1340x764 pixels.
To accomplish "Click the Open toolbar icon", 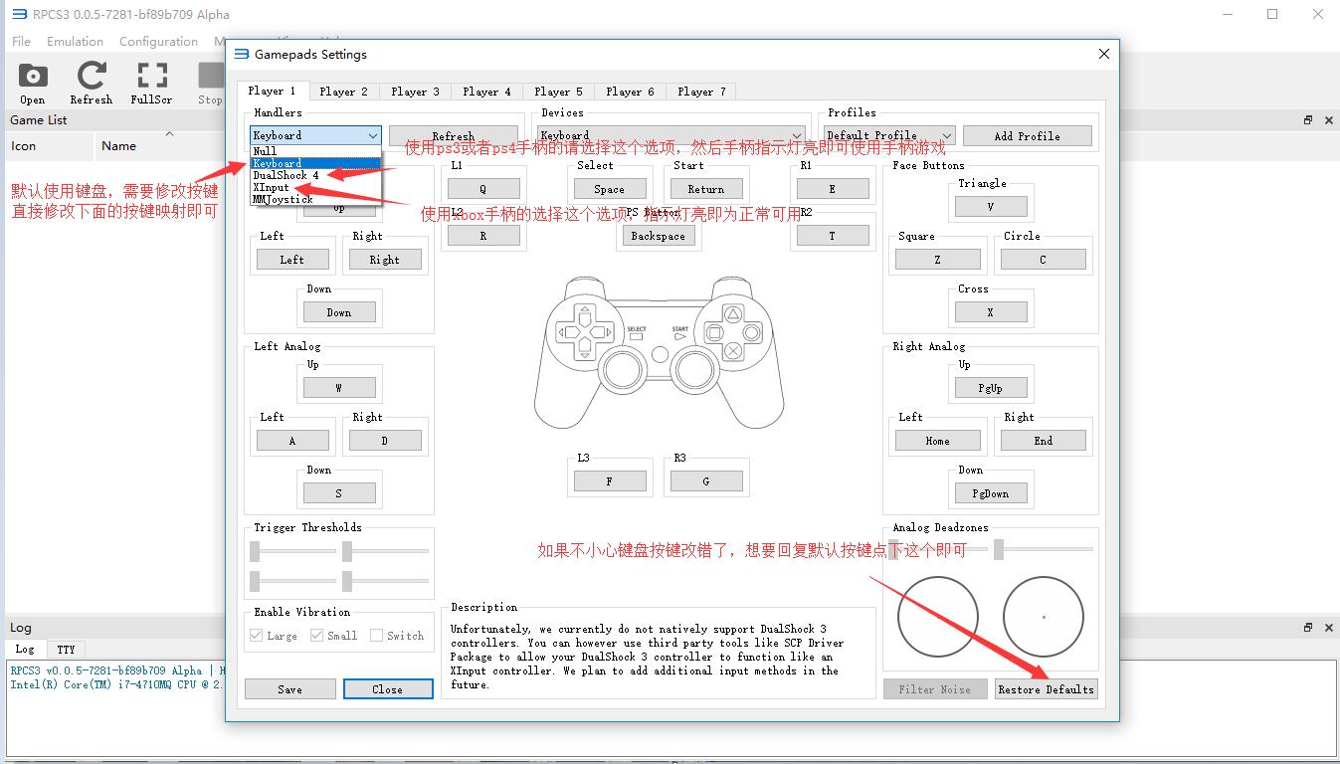I will click(32, 82).
